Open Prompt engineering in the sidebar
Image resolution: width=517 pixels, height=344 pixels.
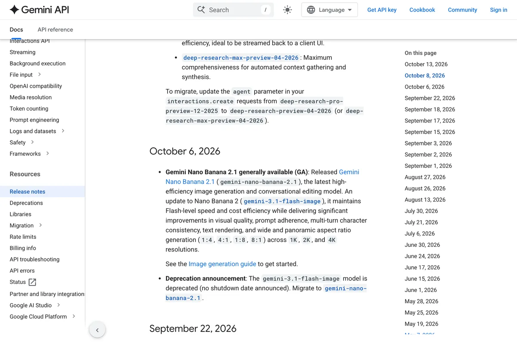coord(34,120)
